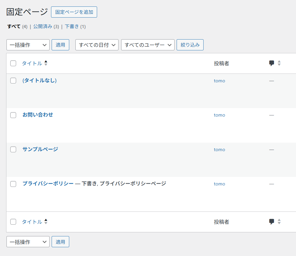Toggle select-all checkbox in table header
This screenshot has width=296, height=256.
coord(13,63)
